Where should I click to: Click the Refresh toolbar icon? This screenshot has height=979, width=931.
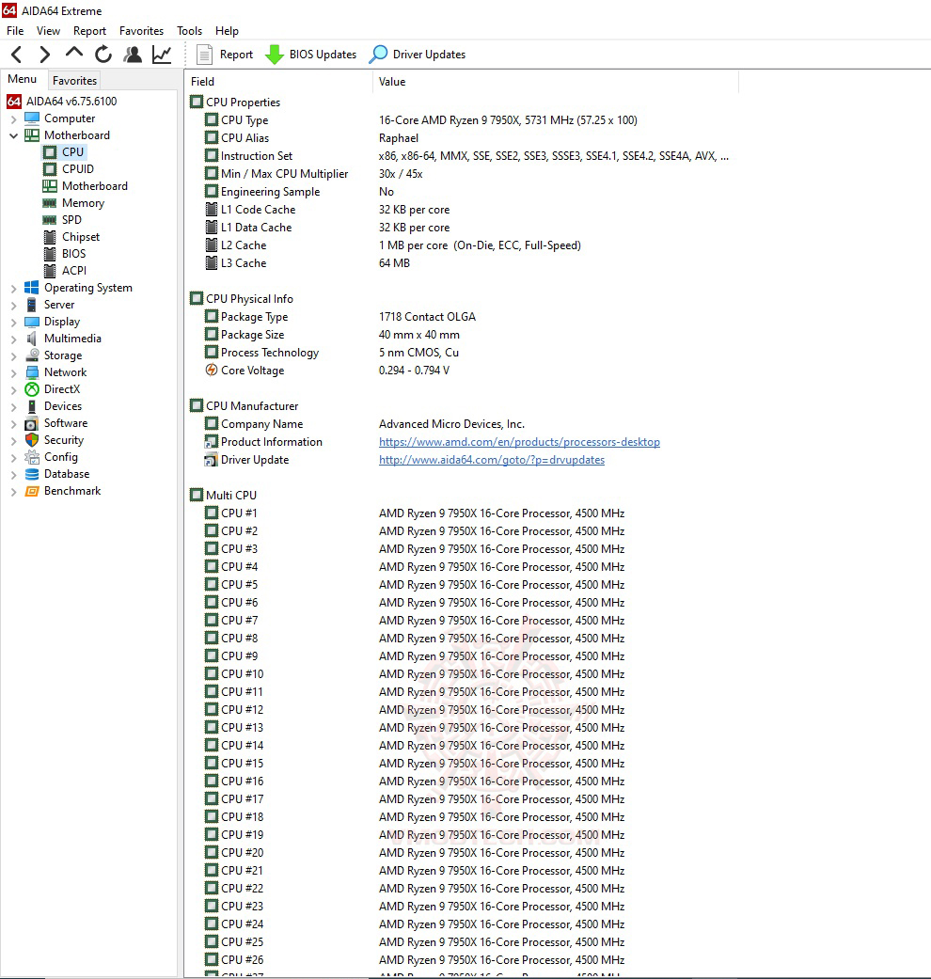(x=103, y=55)
